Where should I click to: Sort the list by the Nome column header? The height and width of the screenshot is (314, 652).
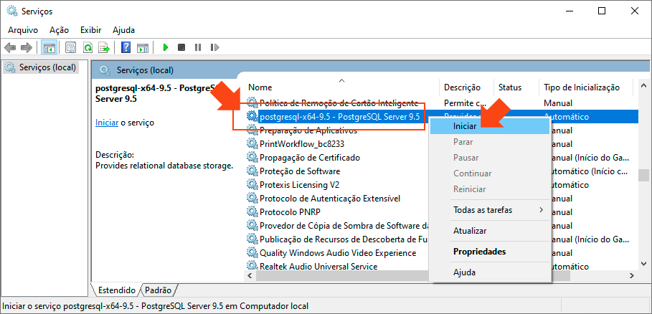(x=260, y=87)
